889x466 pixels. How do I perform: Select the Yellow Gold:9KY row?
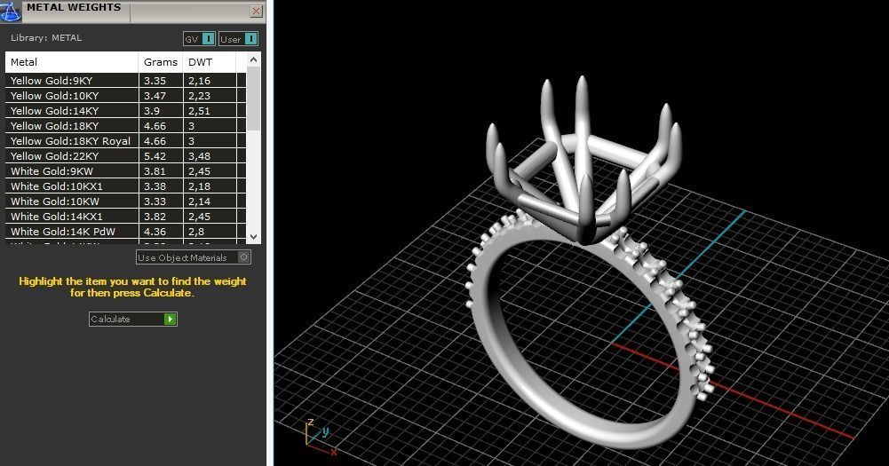tap(126, 81)
